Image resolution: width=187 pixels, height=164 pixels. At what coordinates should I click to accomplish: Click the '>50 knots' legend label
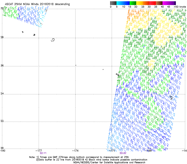click(x=180, y=7)
